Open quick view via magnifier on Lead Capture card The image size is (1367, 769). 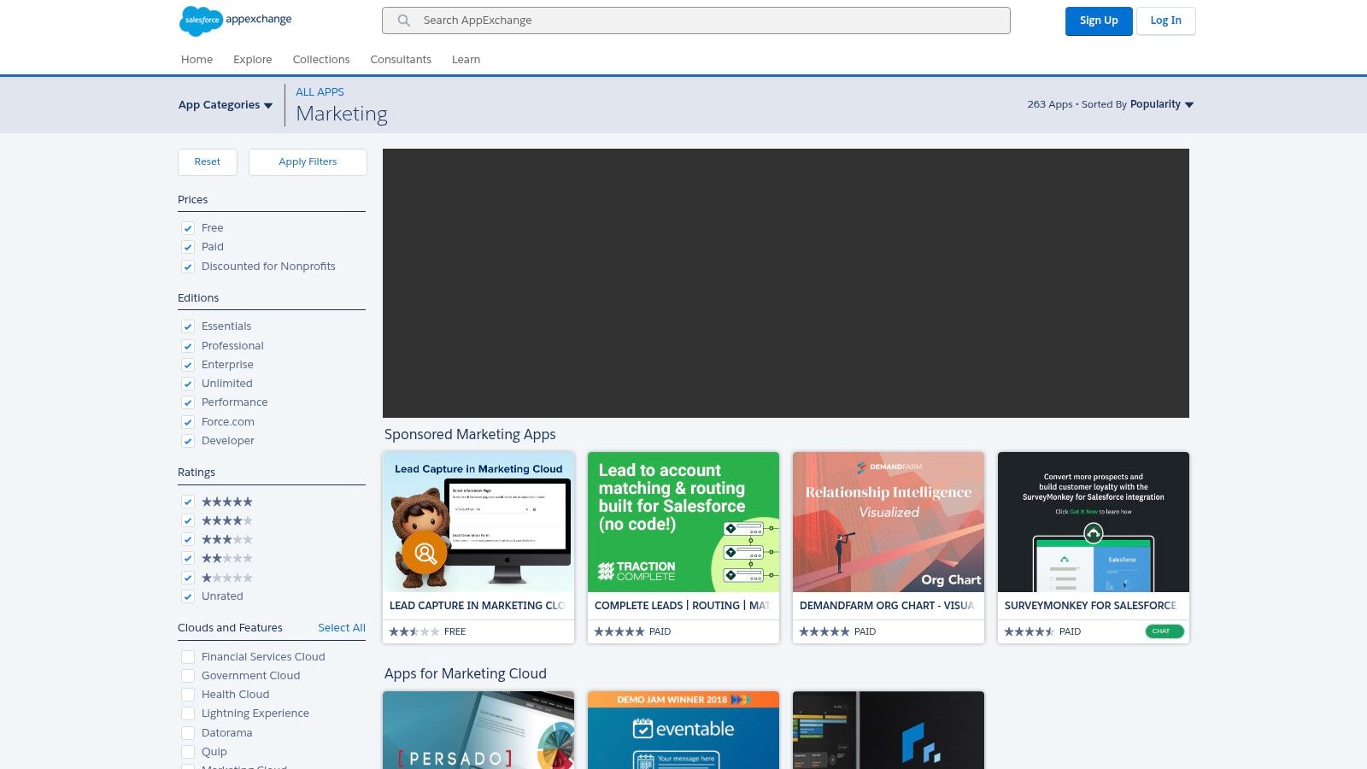point(425,553)
